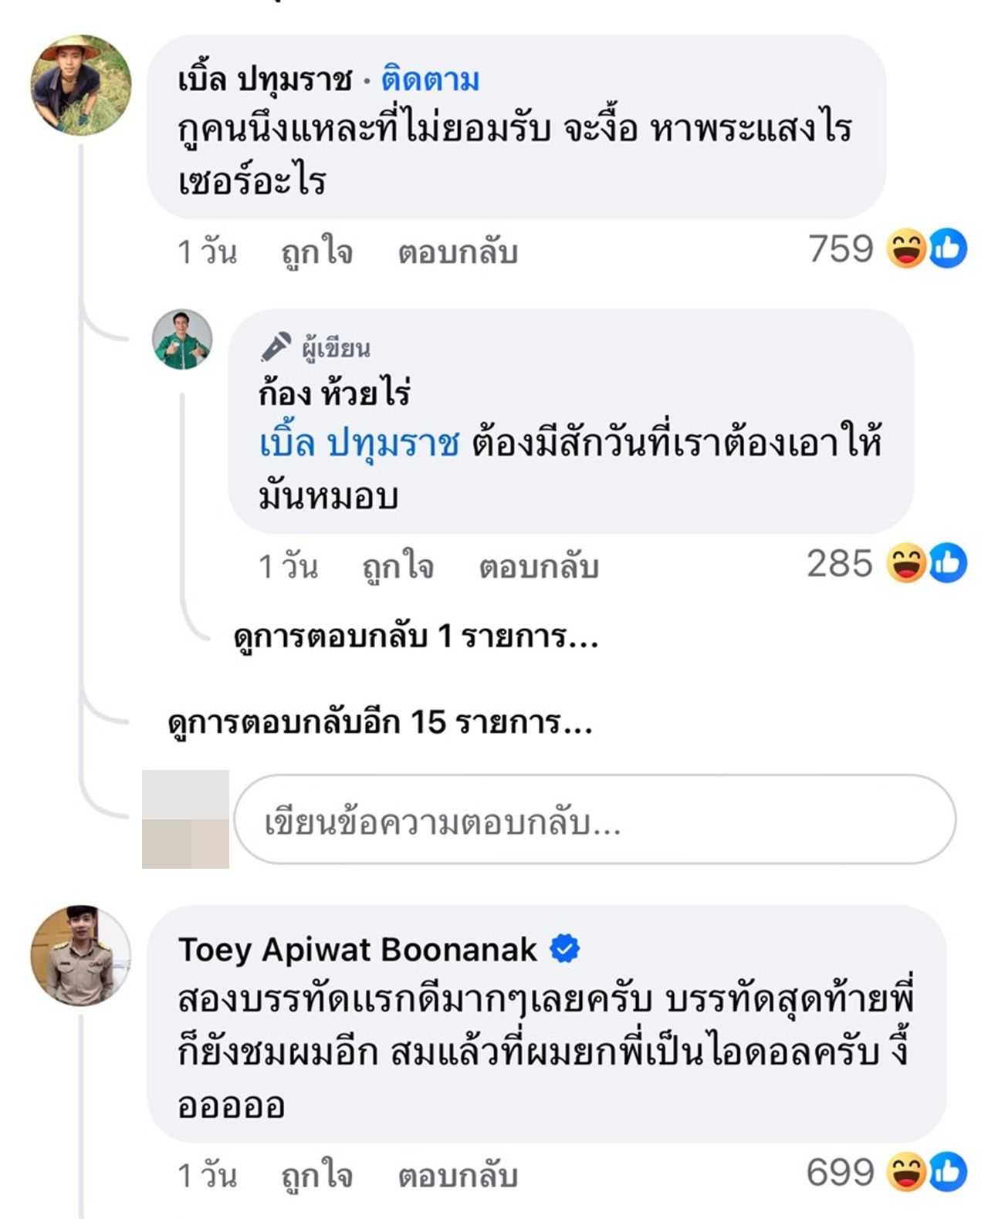Expand ดูการตอบกลับอีก 15 รายการ replies
This screenshot has width=988, height=1219.
pyautogui.click(x=380, y=722)
